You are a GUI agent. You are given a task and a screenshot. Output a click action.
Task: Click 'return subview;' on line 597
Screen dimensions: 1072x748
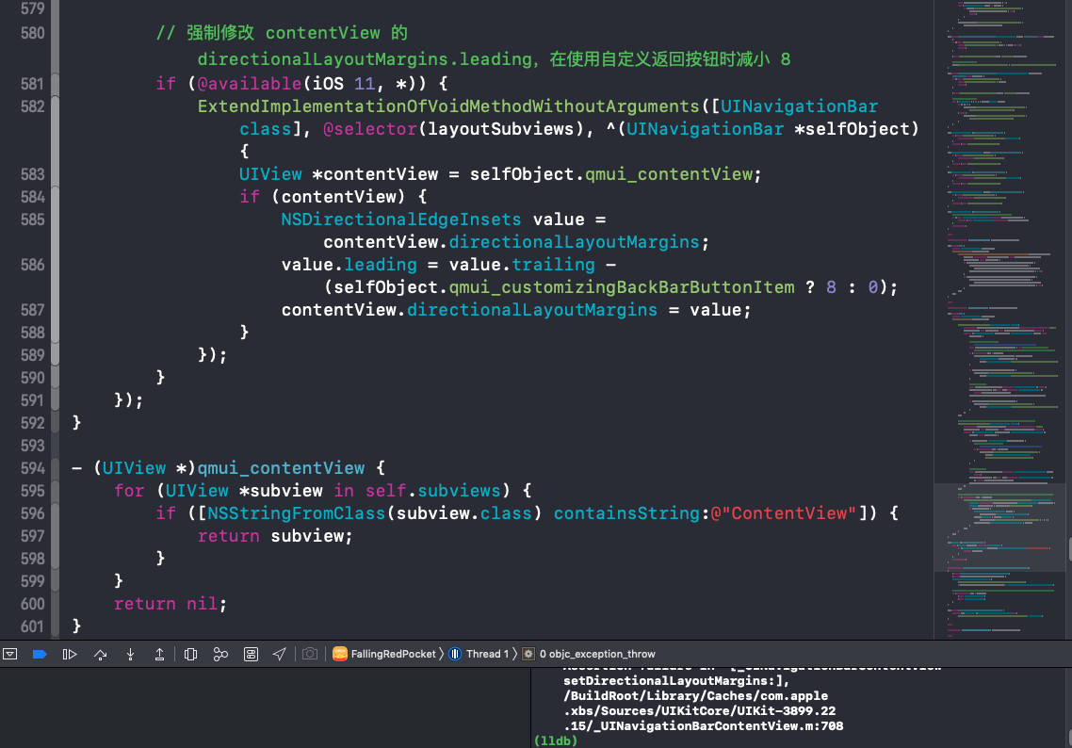click(275, 536)
